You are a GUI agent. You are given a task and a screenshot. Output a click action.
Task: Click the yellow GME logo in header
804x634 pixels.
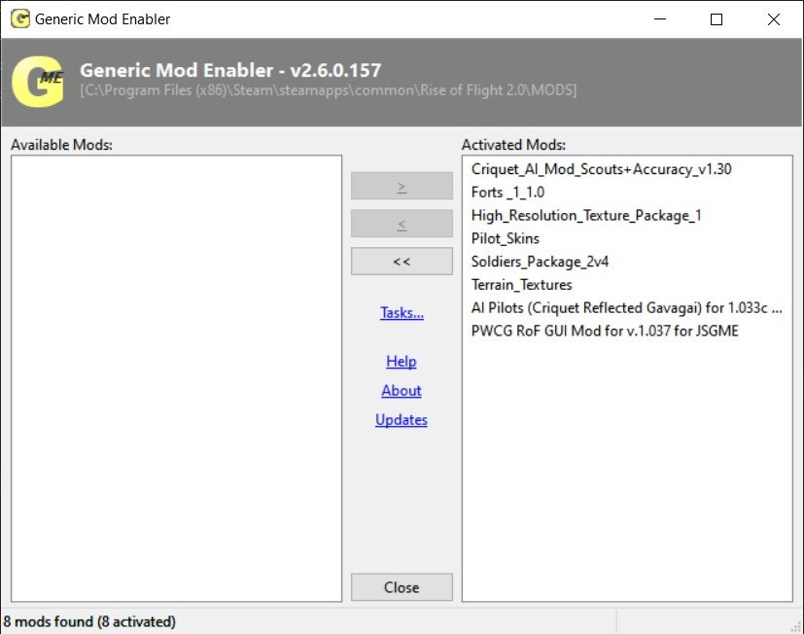pos(38,81)
